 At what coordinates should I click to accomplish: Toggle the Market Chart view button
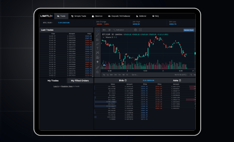point(189,30)
